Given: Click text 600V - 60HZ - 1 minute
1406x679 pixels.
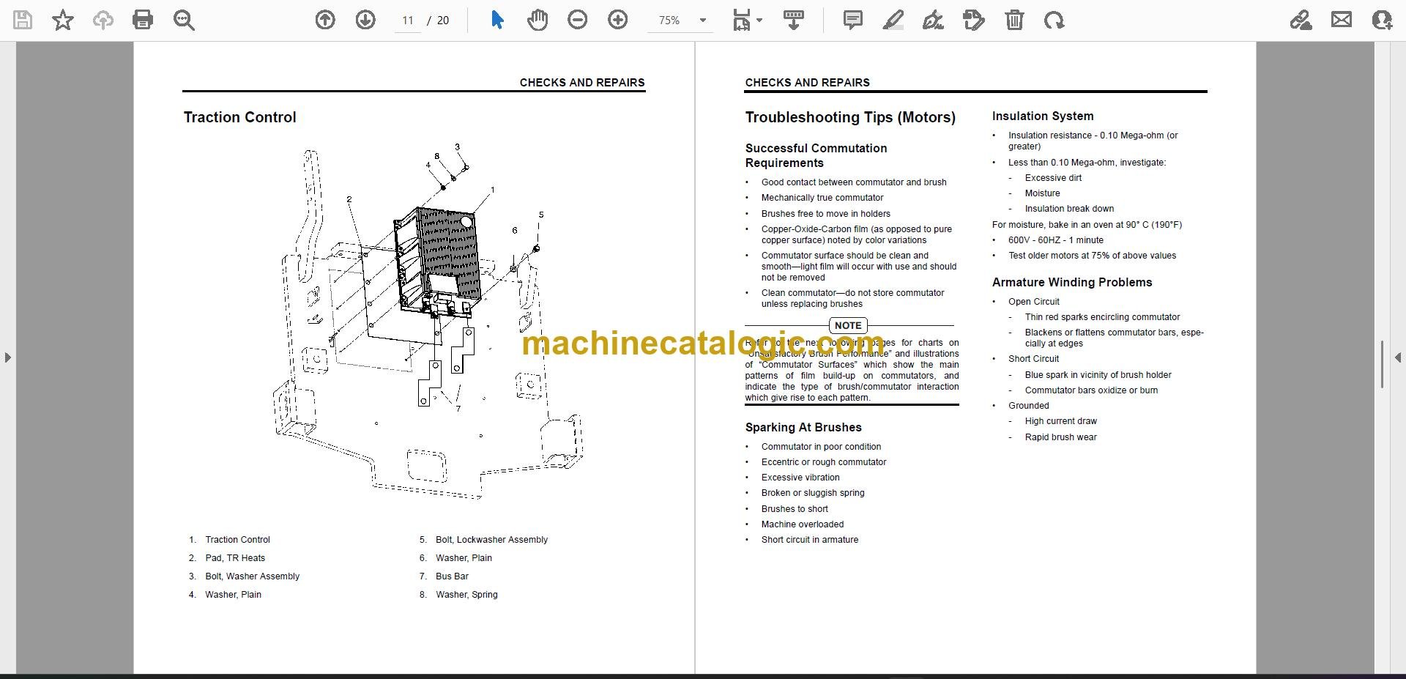Looking at the screenshot, I should pos(1055,240).
